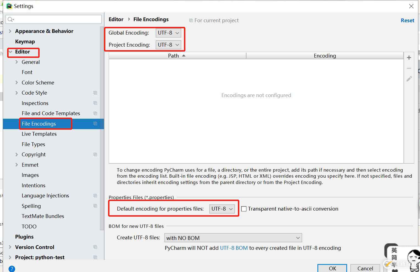Expand the Copyright node
420x272 pixels.
[17, 154]
